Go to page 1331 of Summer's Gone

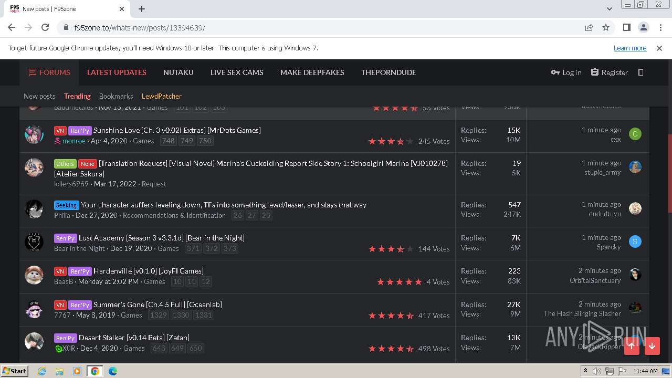pyautogui.click(x=204, y=315)
